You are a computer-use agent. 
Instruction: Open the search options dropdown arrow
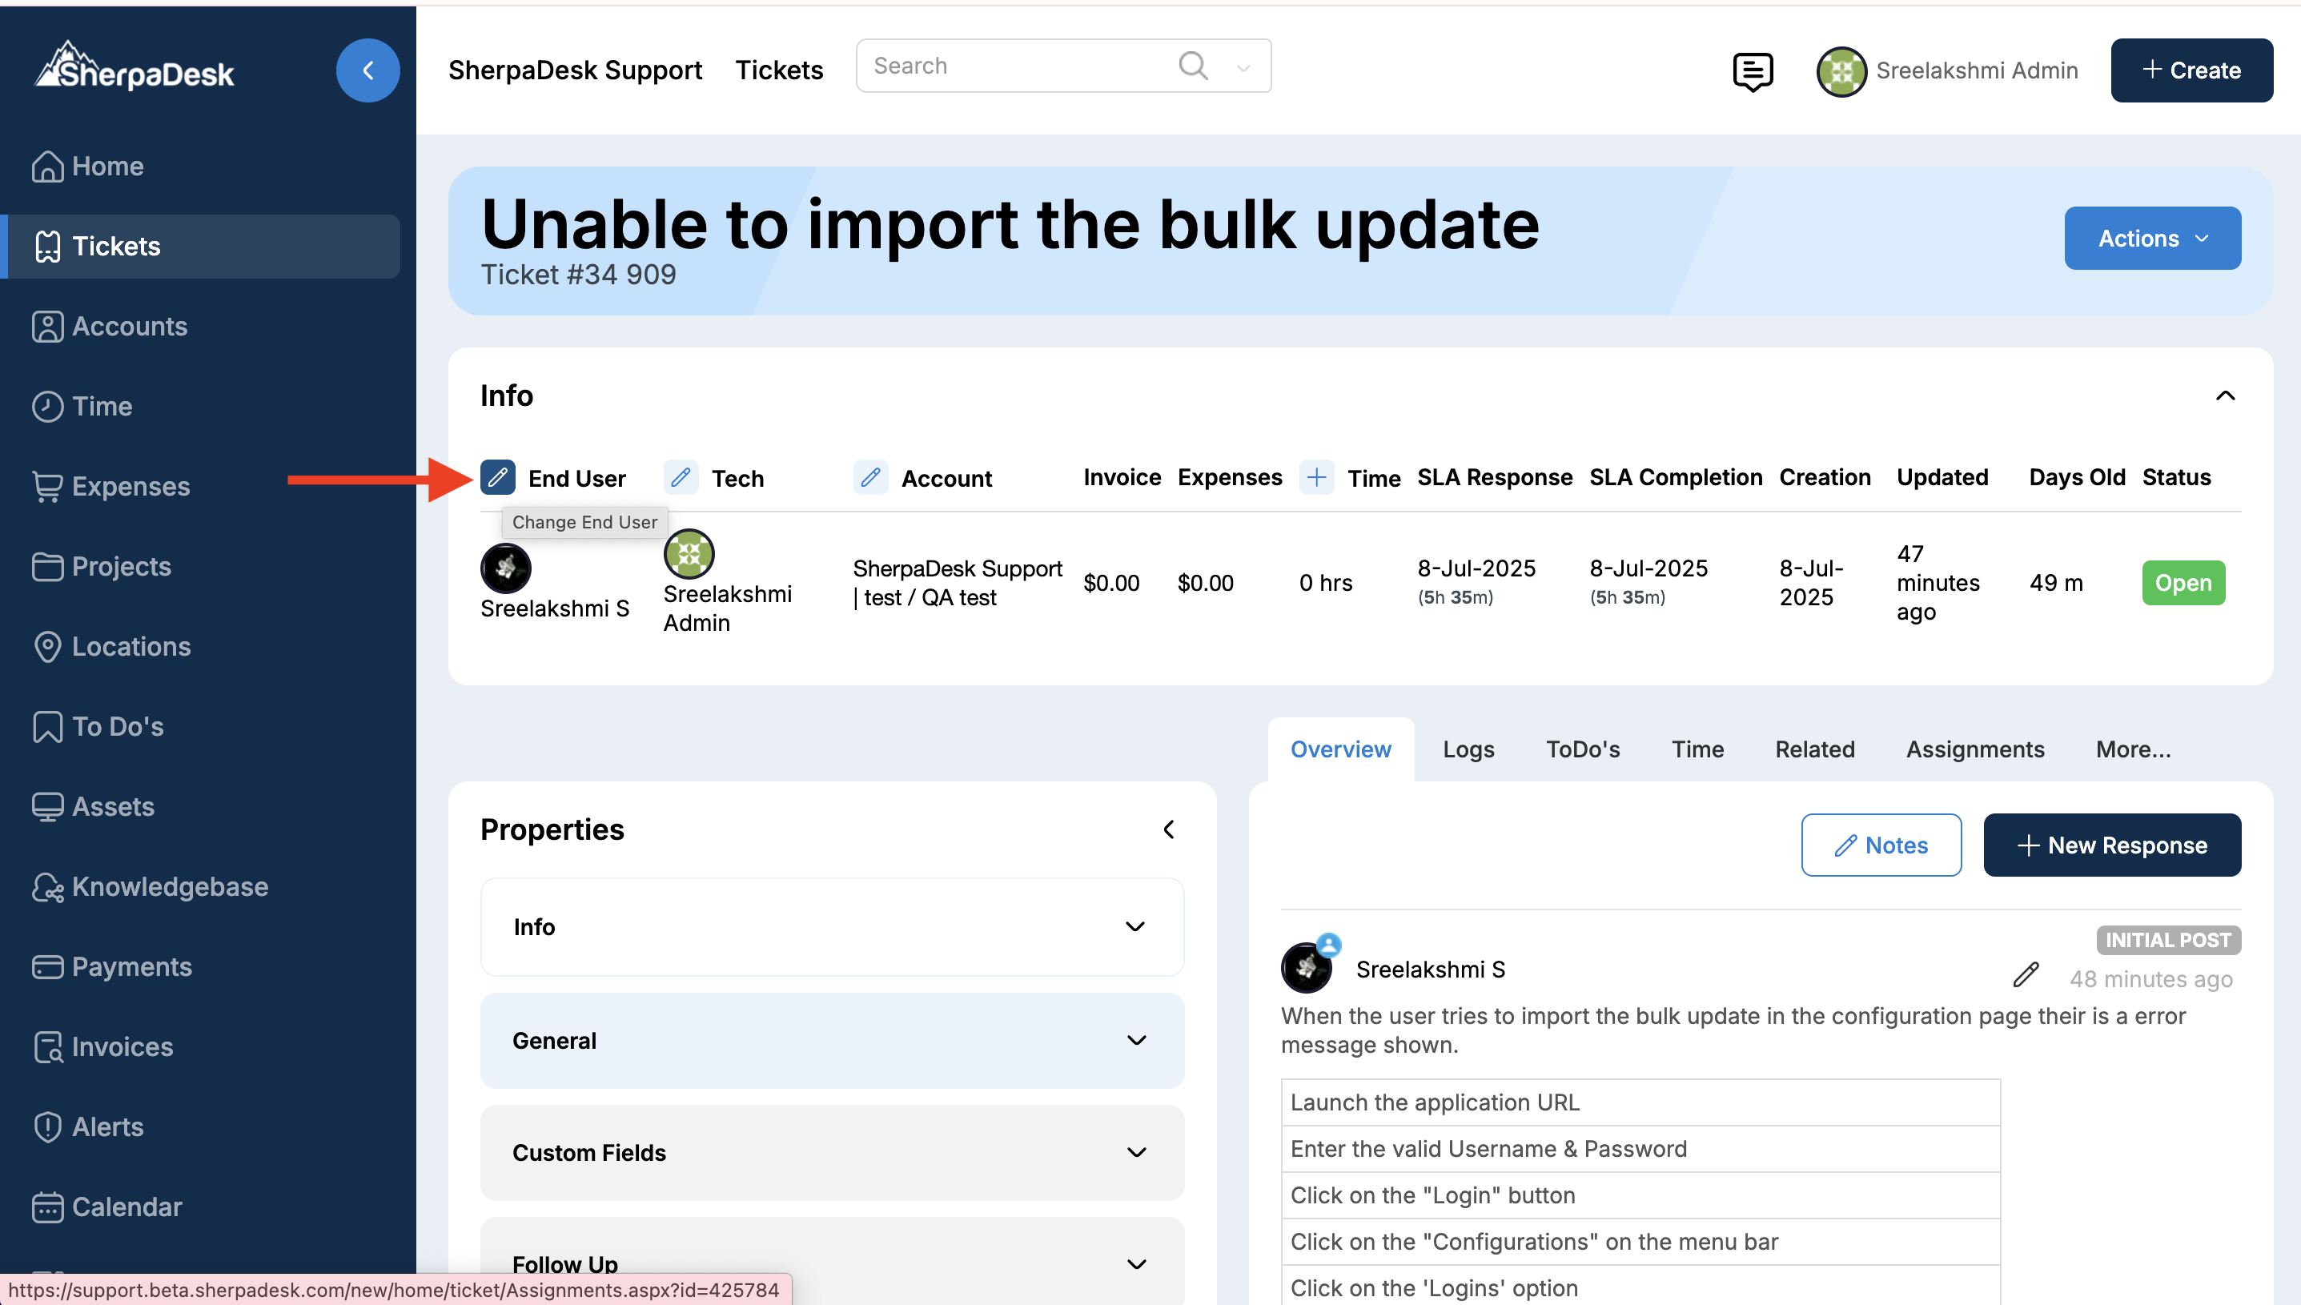coord(1243,67)
